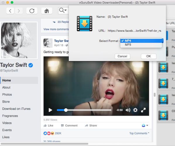Viewport: 175px width, 146px height.
Task: Select MP4 in the format list
Action: click(141, 41)
